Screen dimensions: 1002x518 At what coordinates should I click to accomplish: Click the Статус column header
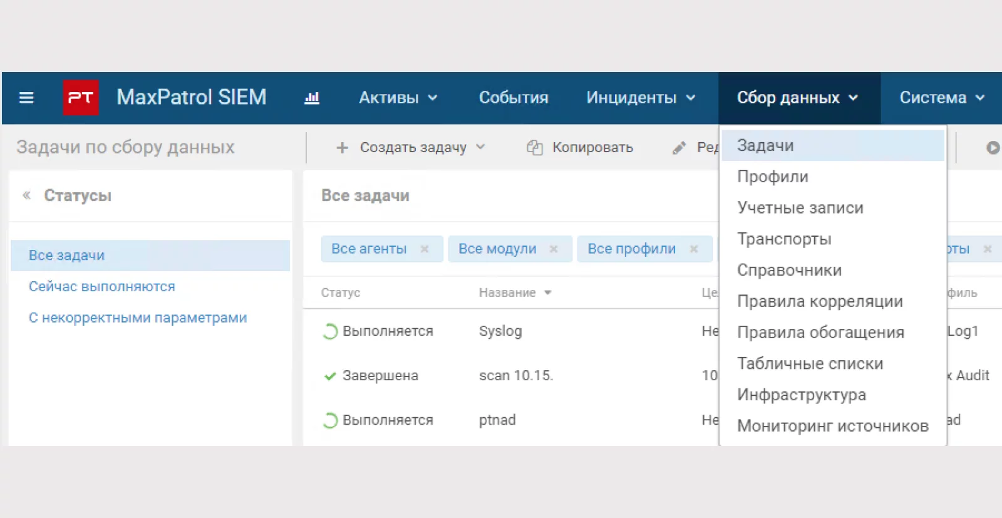coord(341,293)
